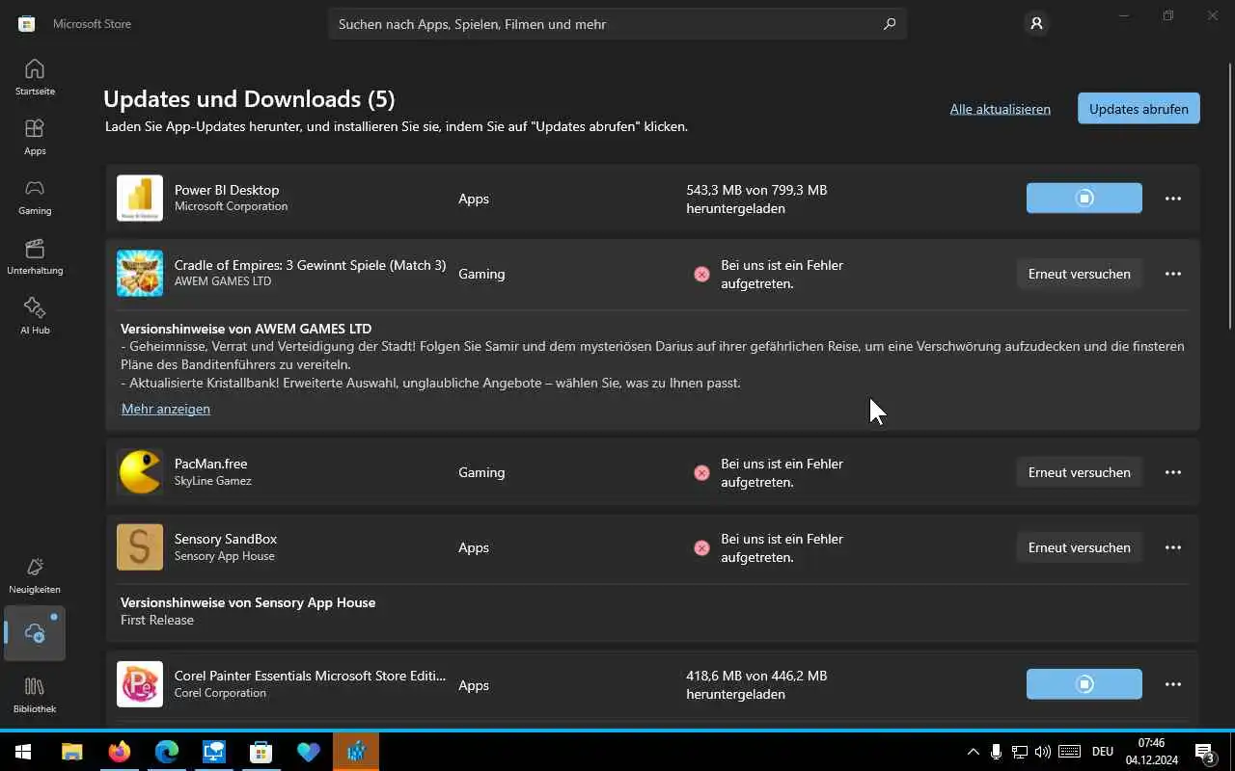Open the volume control in the tray

coord(1042,752)
